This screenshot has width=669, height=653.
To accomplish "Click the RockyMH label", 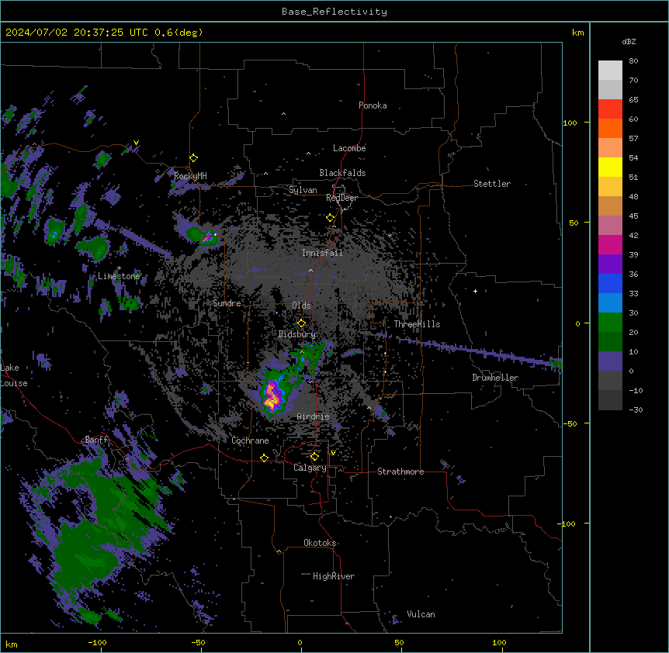I will point(190,175).
